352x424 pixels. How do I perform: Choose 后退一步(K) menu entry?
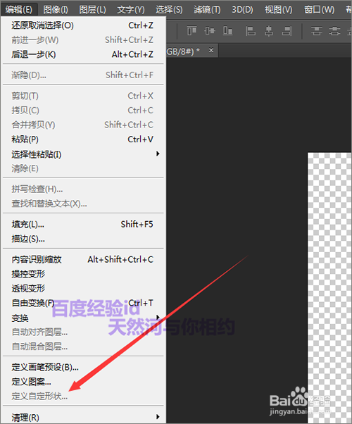click(x=83, y=55)
